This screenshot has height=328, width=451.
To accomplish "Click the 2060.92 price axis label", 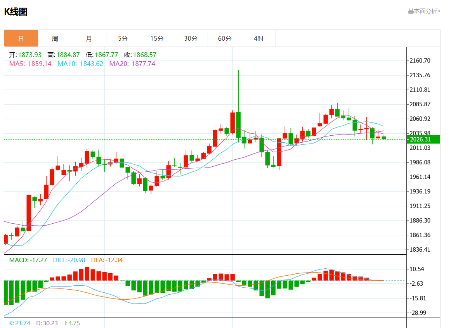I will (x=420, y=119).
